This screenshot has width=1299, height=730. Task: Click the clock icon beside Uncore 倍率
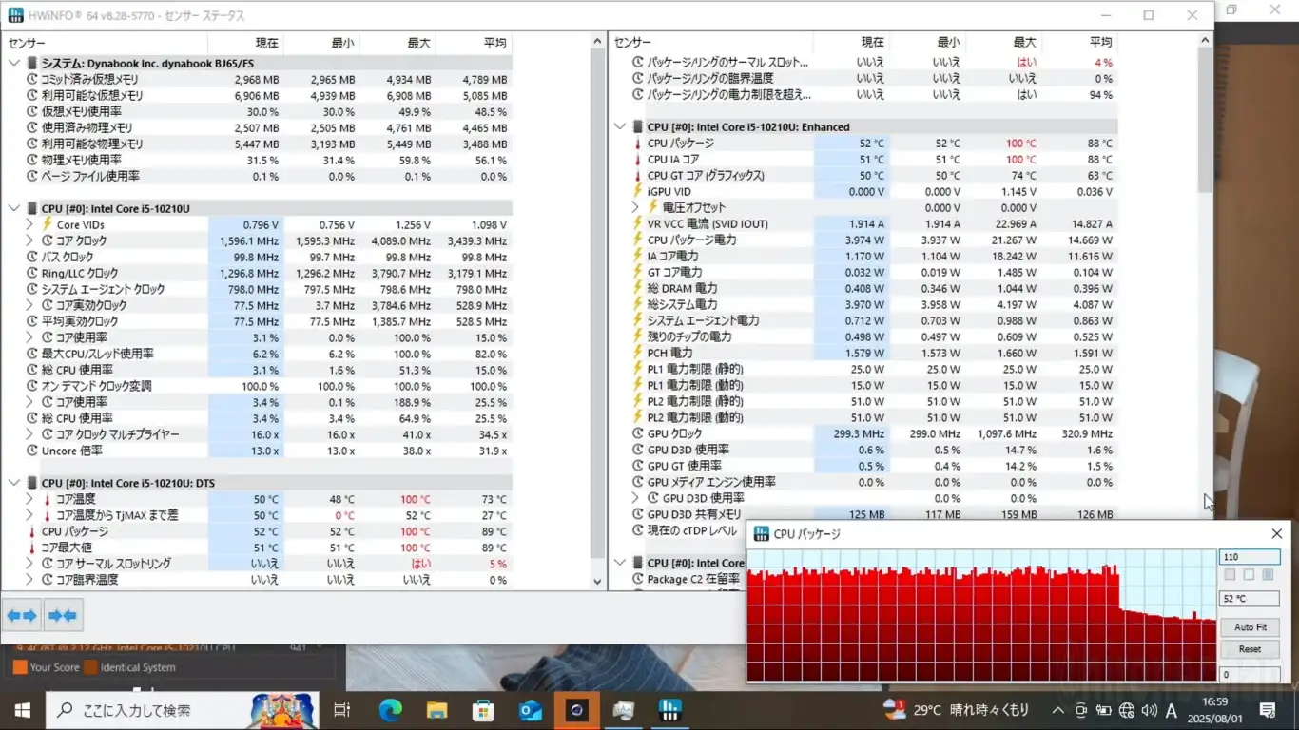click(32, 451)
